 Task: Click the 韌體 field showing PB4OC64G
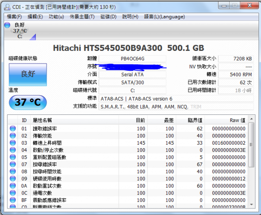coord(133,59)
